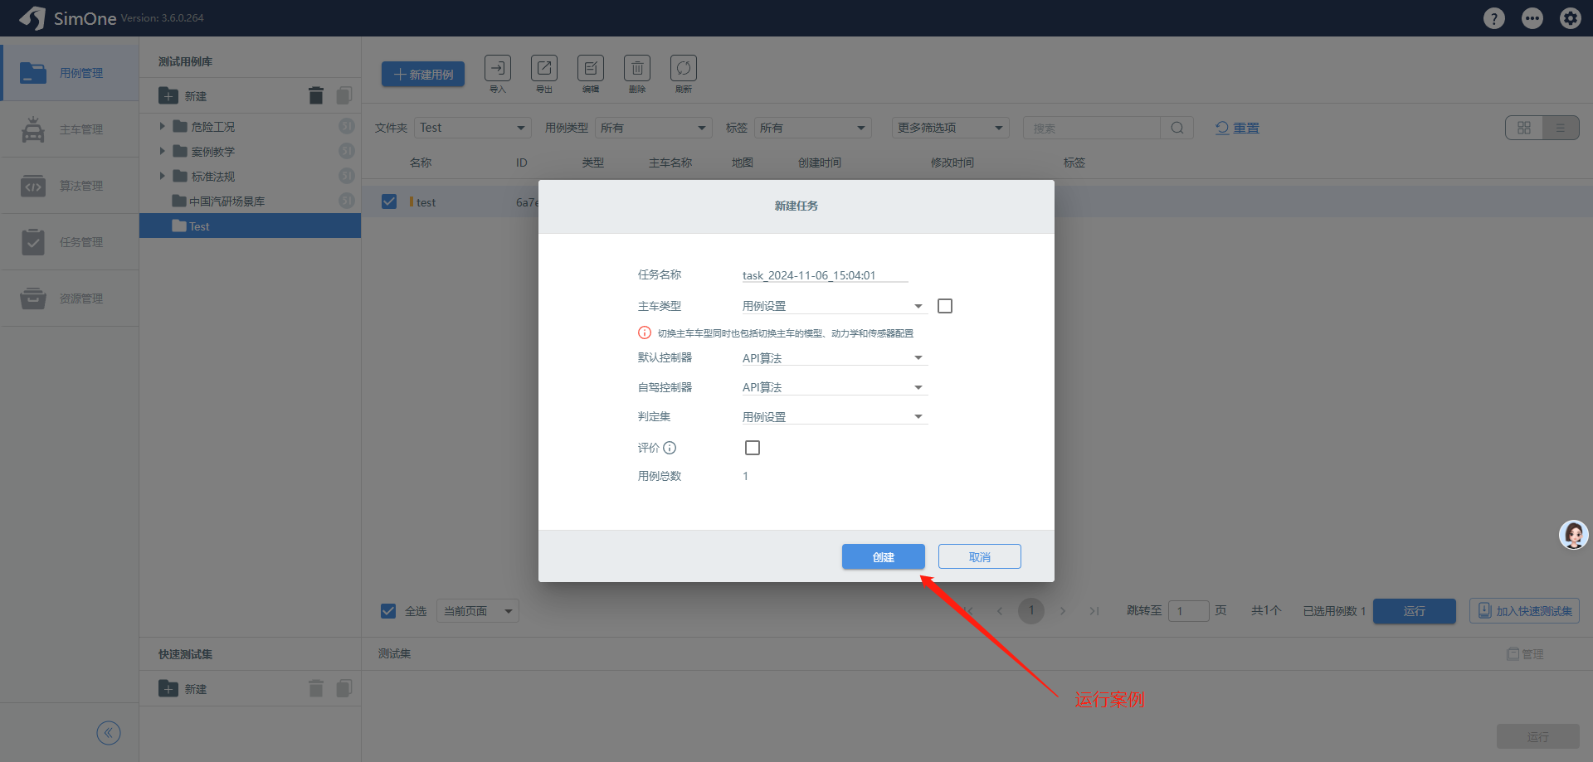Click the edit (编辑) toolbar icon
Viewport: 1593px width, 762px height.
(591, 69)
